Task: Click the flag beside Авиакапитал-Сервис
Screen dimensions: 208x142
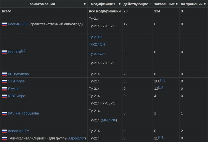Action: pos(4,138)
